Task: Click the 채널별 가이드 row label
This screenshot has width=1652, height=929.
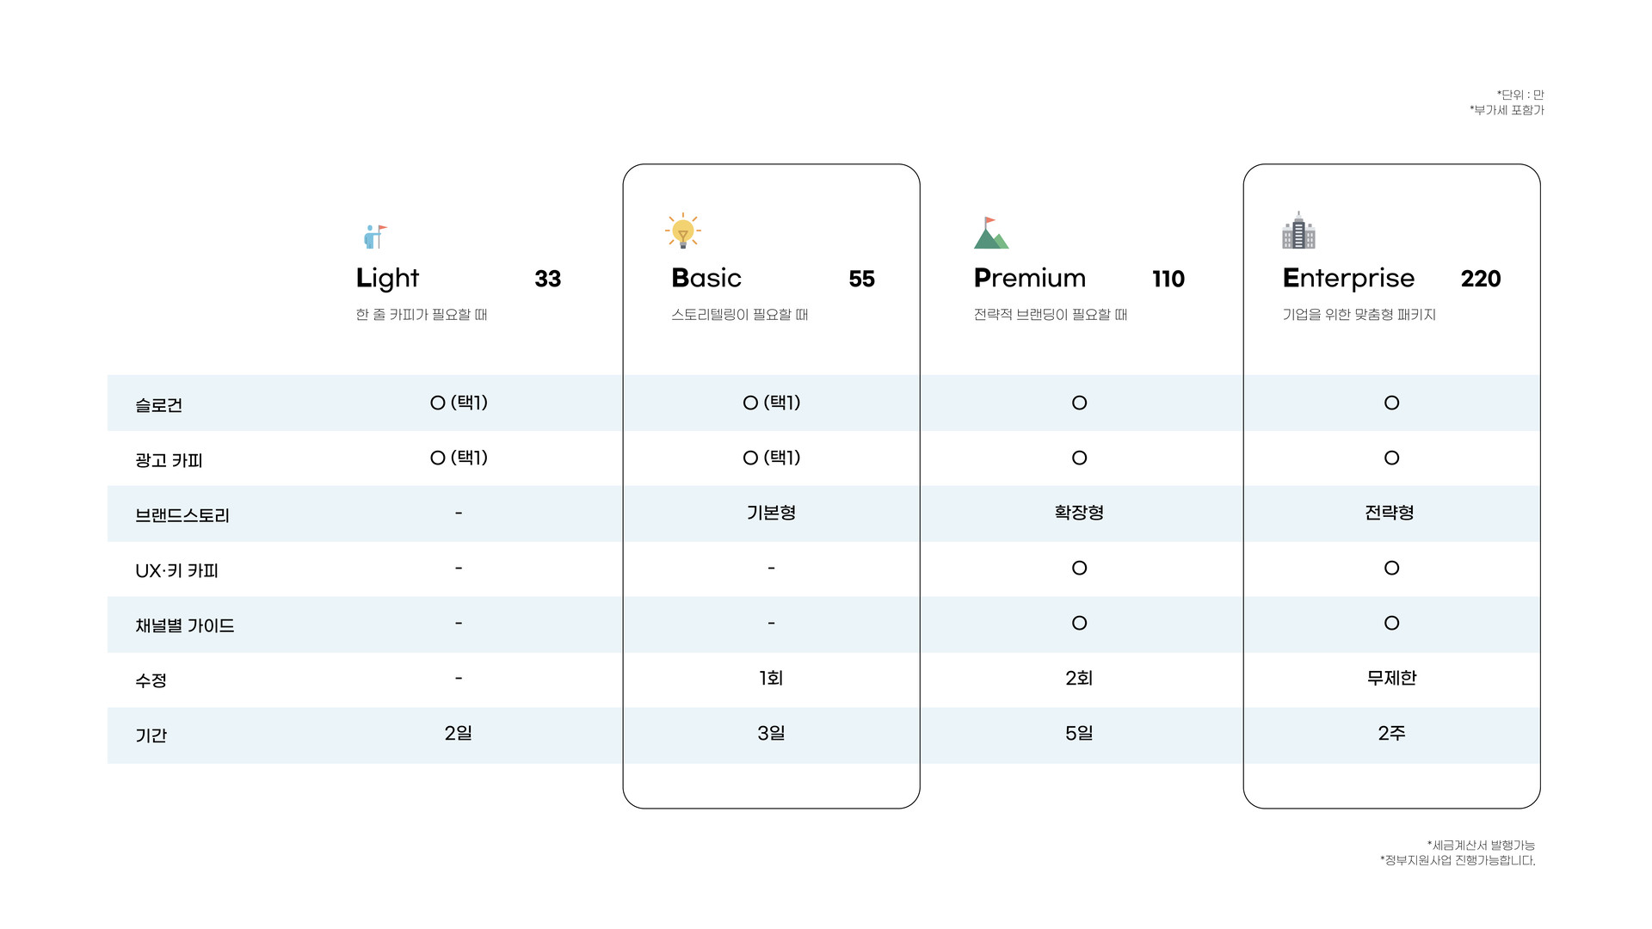Action: pos(184,625)
